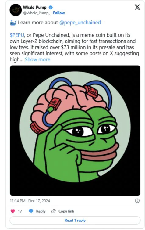Open the X logo icon
The width and height of the screenshot is (145, 230).
(x=137, y=7)
